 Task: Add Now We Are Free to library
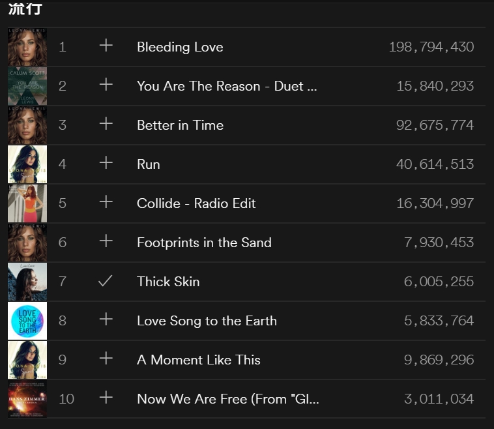[106, 398]
